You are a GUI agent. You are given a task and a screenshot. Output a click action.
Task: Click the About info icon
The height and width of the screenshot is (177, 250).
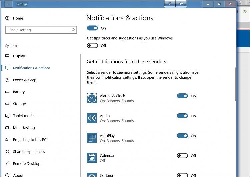[7, 175]
